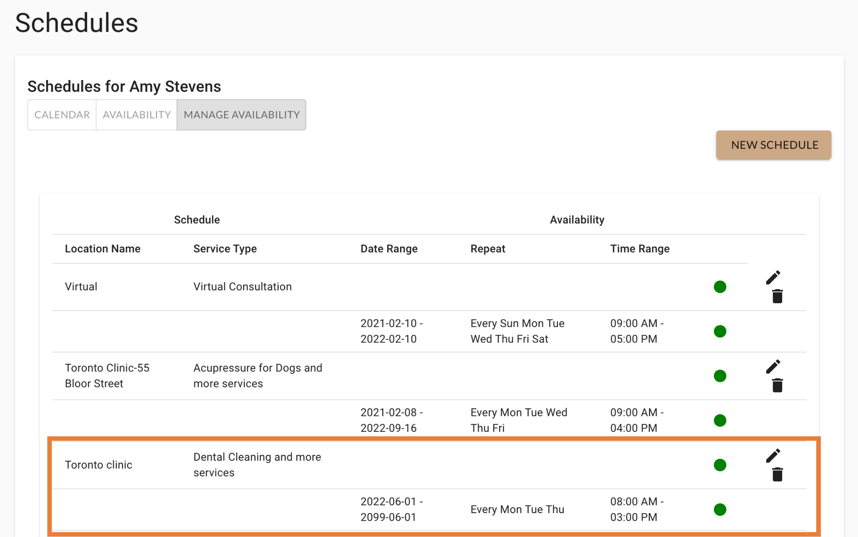Click green status dot in Acupressure for Dogs row
The width and height of the screenshot is (858, 537).
click(x=720, y=376)
